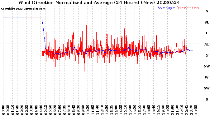Click the copyright 2023 Cartronics.com text
The image size is (215, 116).
click(x=23, y=9)
